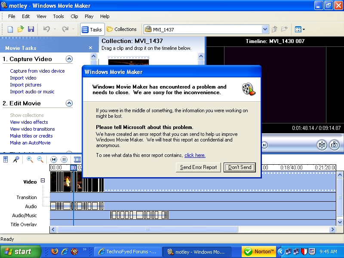Expand hidden system tray icons arrow

281,252
